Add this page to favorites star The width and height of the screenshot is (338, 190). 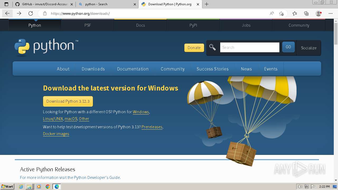(x=281, y=13)
